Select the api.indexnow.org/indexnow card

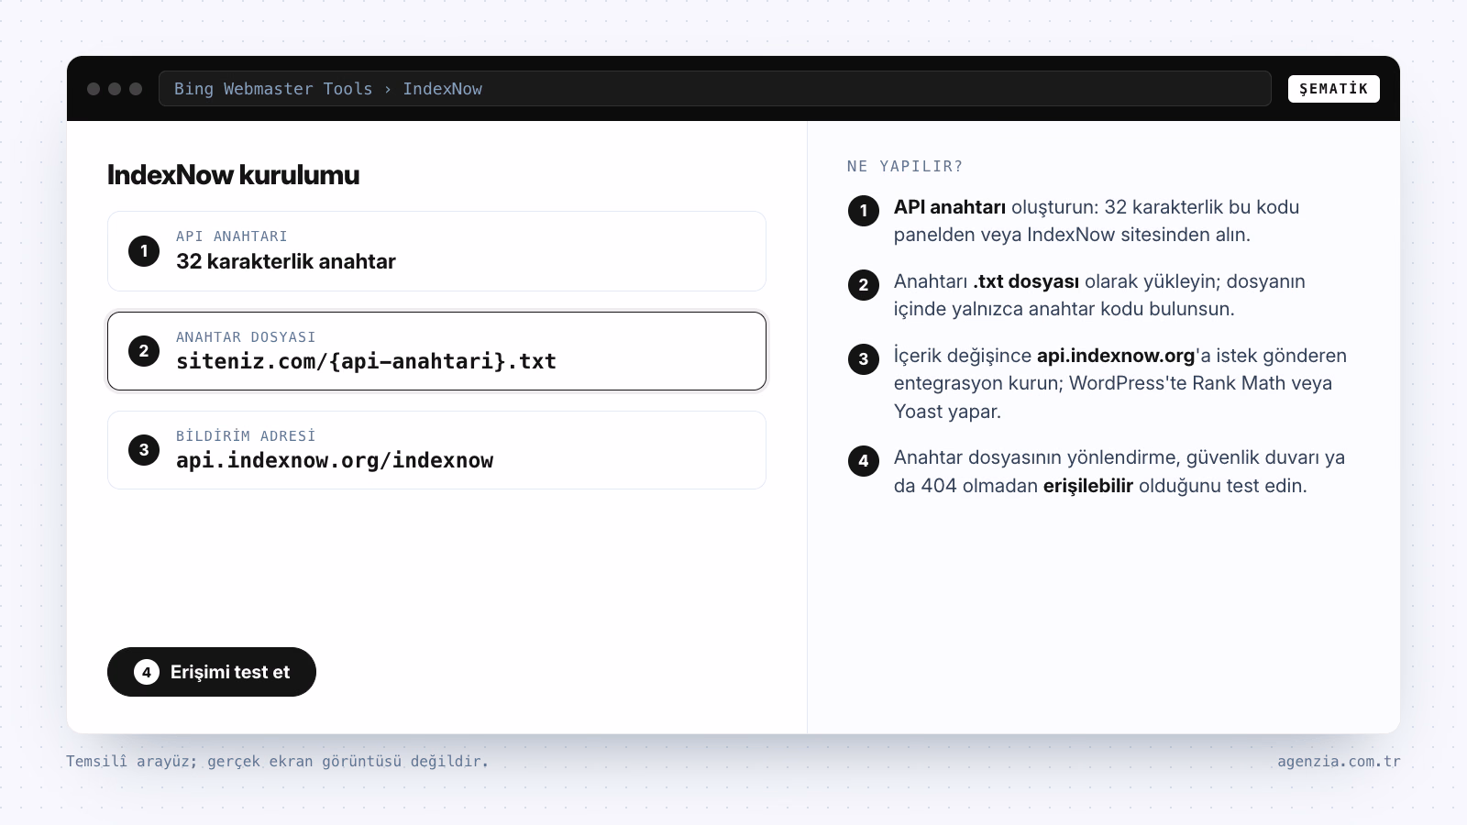436,450
